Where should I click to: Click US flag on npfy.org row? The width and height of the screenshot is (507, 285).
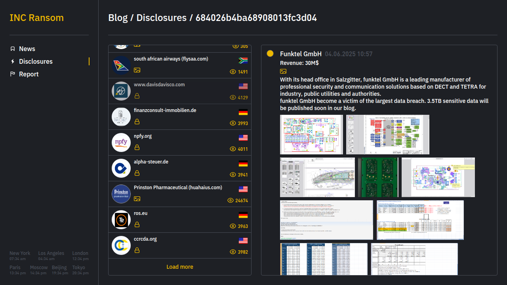[x=243, y=138]
